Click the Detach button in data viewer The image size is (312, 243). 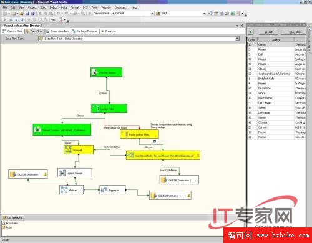(x=268, y=32)
